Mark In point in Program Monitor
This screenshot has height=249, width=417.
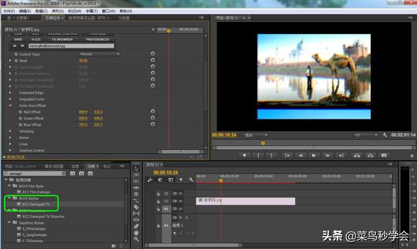[258, 155]
